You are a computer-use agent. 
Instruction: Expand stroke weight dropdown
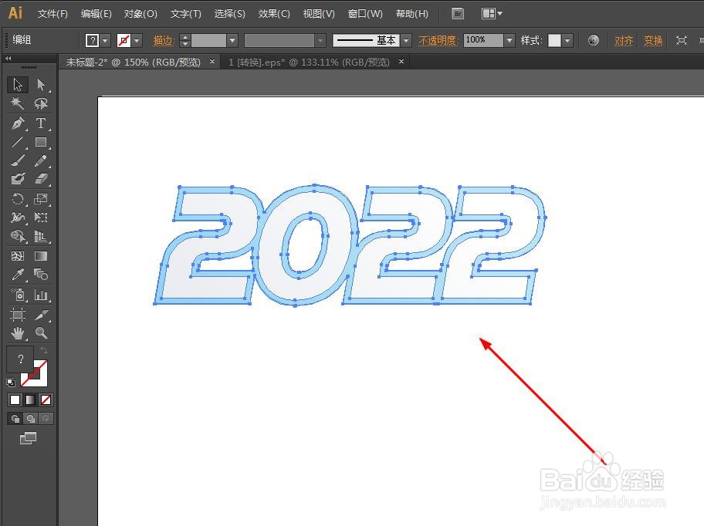[x=232, y=41]
